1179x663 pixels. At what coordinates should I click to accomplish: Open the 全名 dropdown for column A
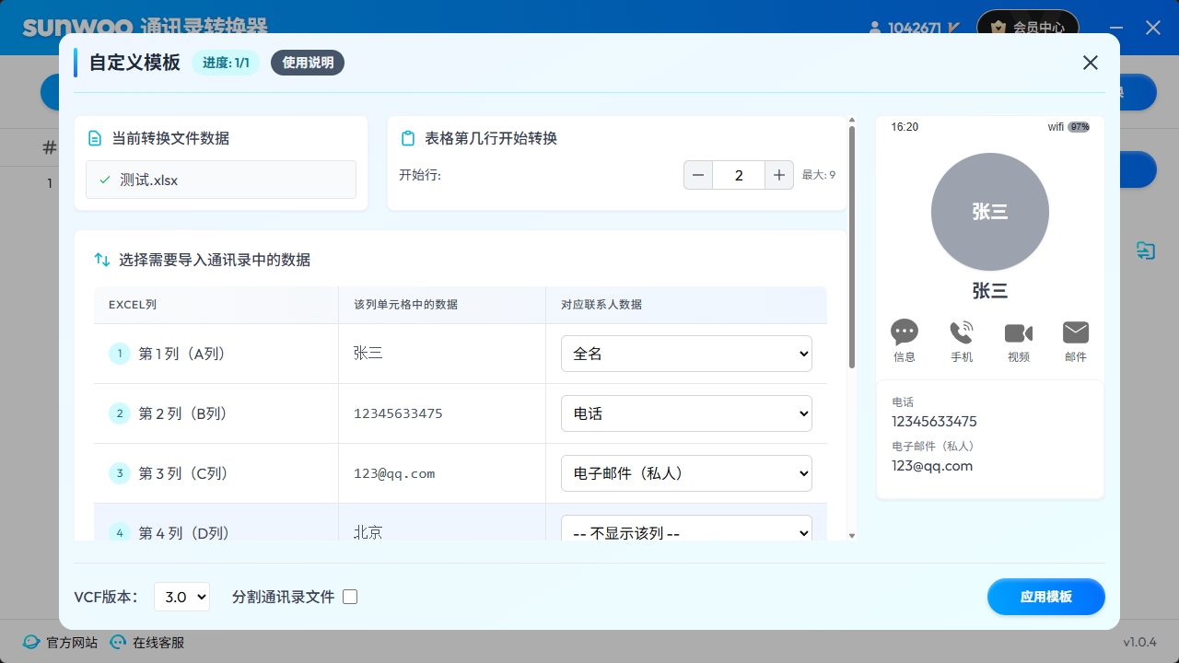click(686, 353)
